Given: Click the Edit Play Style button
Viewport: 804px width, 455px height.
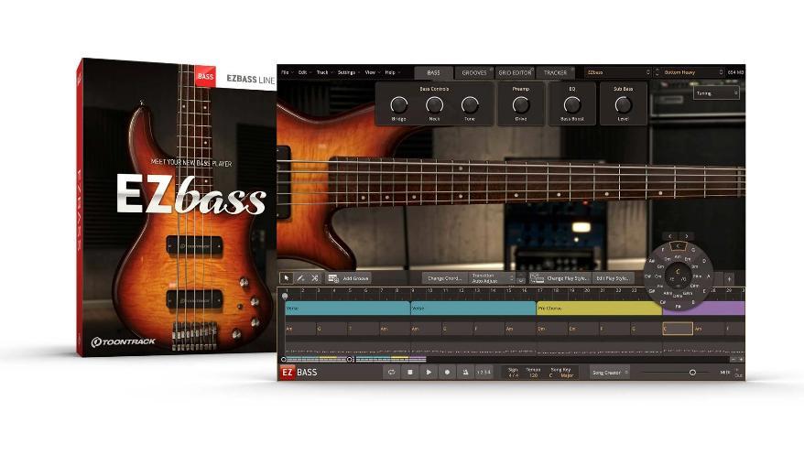Looking at the screenshot, I should (x=613, y=278).
